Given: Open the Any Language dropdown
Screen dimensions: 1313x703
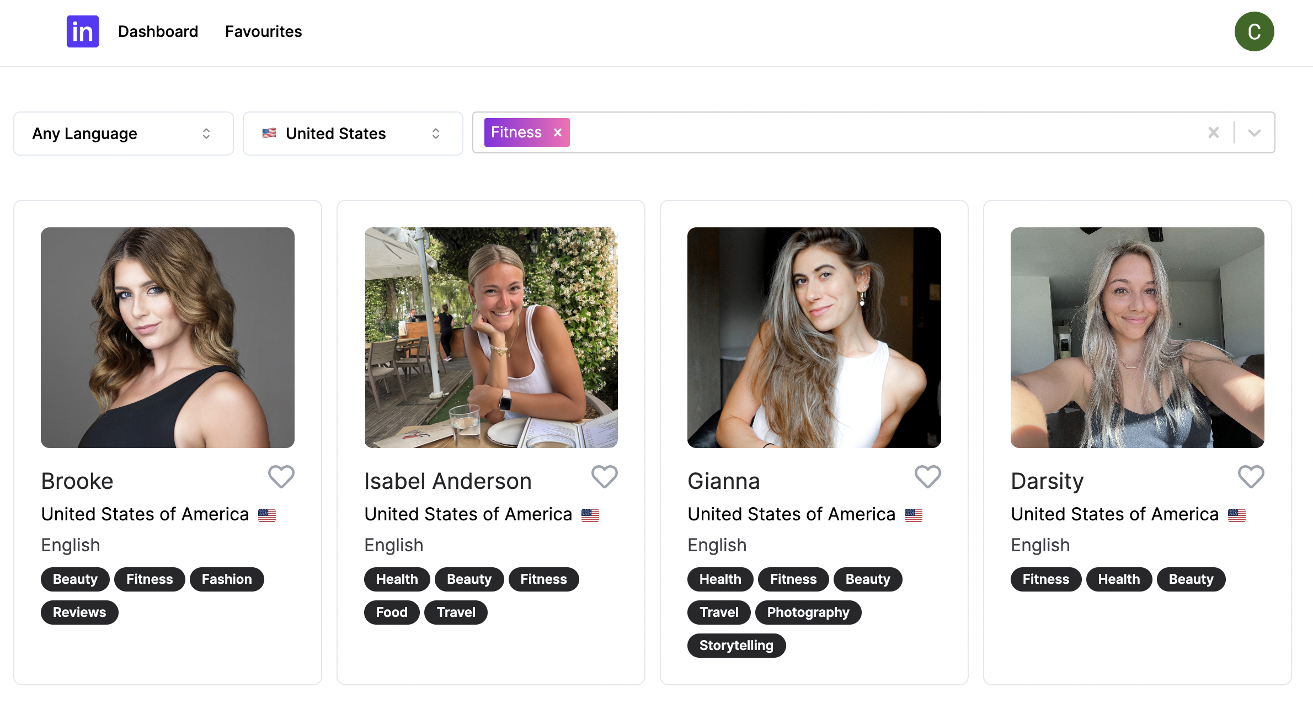Looking at the screenshot, I should (124, 134).
